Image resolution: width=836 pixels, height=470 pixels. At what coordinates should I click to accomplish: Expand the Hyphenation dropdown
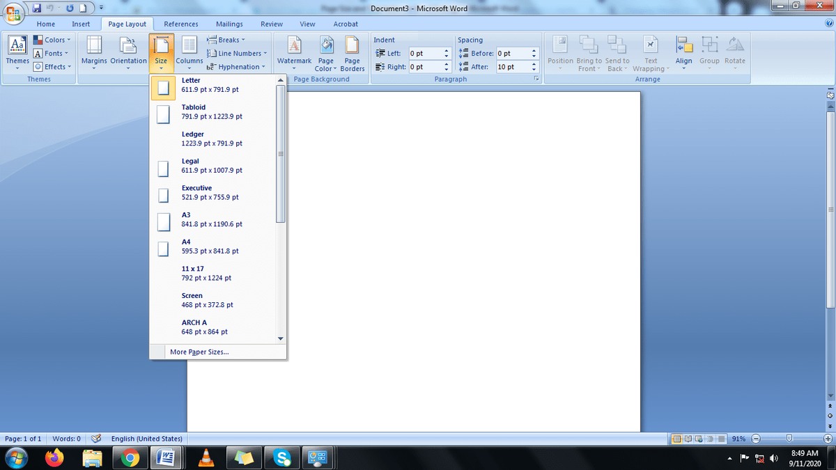coord(237,67)
